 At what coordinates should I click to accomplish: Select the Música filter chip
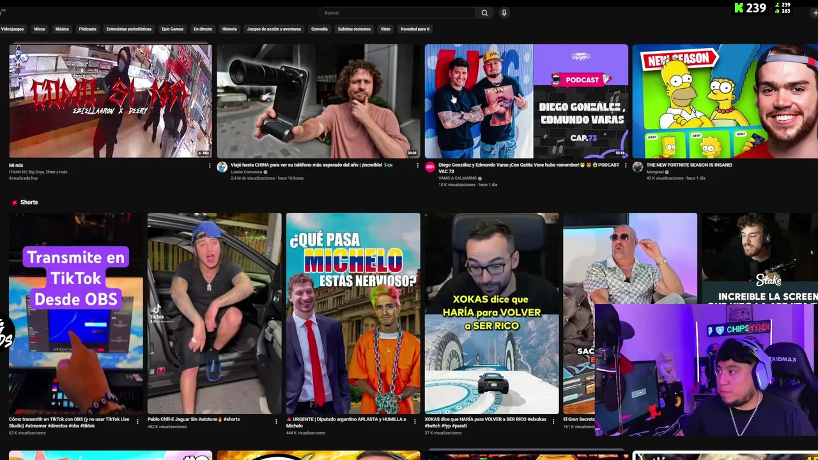[62, 29]
